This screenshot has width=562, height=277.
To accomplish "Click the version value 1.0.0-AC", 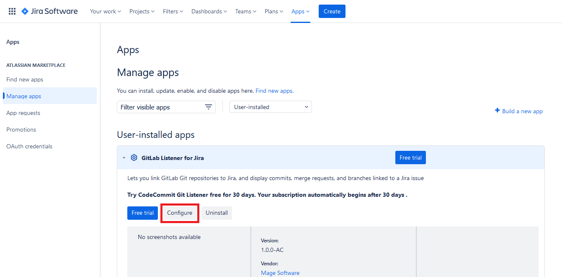I will pos(272,250).
